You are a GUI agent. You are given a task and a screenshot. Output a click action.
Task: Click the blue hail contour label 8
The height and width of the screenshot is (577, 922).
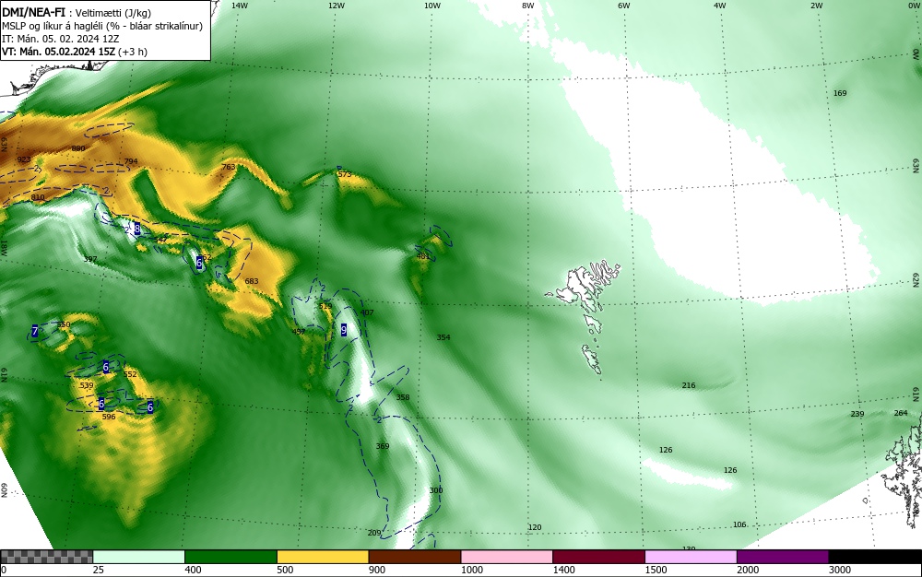(x=137, y=230)
